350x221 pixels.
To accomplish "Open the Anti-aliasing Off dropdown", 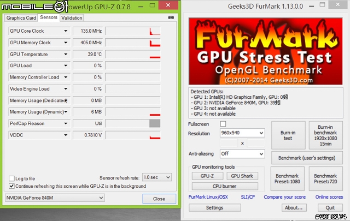I will point(242,154).
